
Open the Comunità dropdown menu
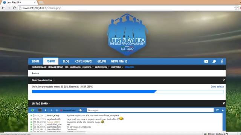[x=88, y=67]
